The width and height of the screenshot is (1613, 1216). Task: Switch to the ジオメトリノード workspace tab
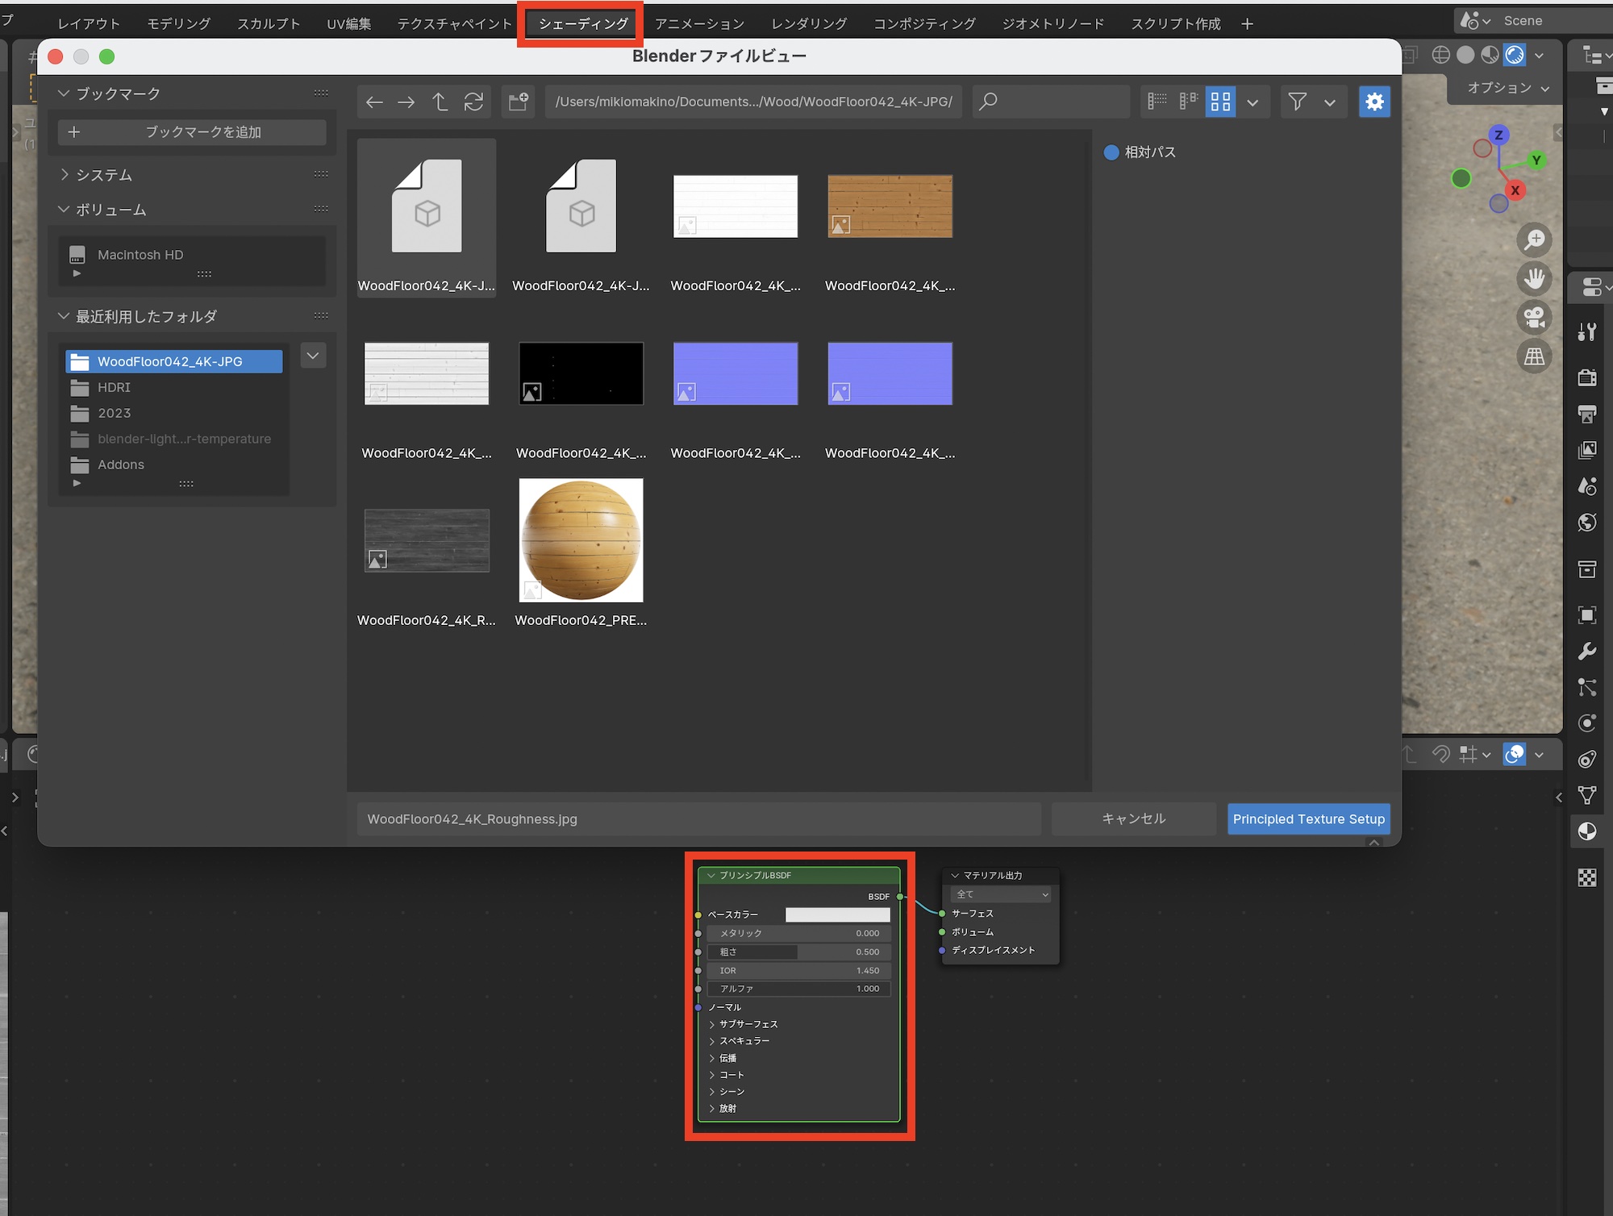point(1052,23)
